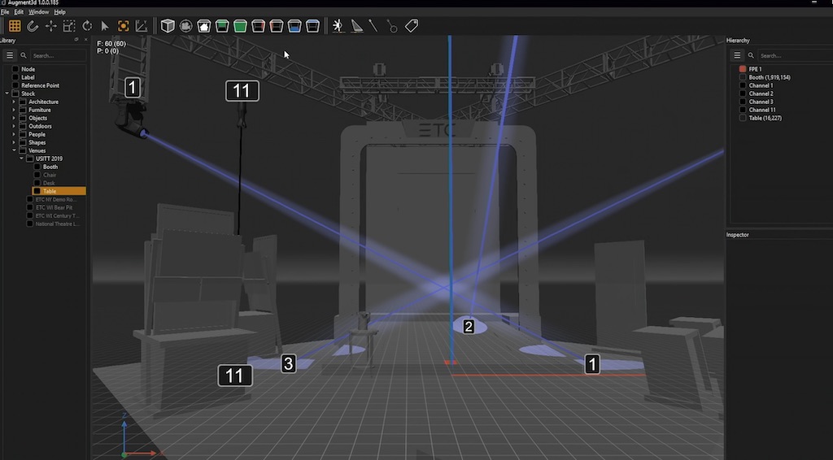The image size is (833, 460).
Task: Choose the arrow pointer select tool
Action: pos(105,26)
